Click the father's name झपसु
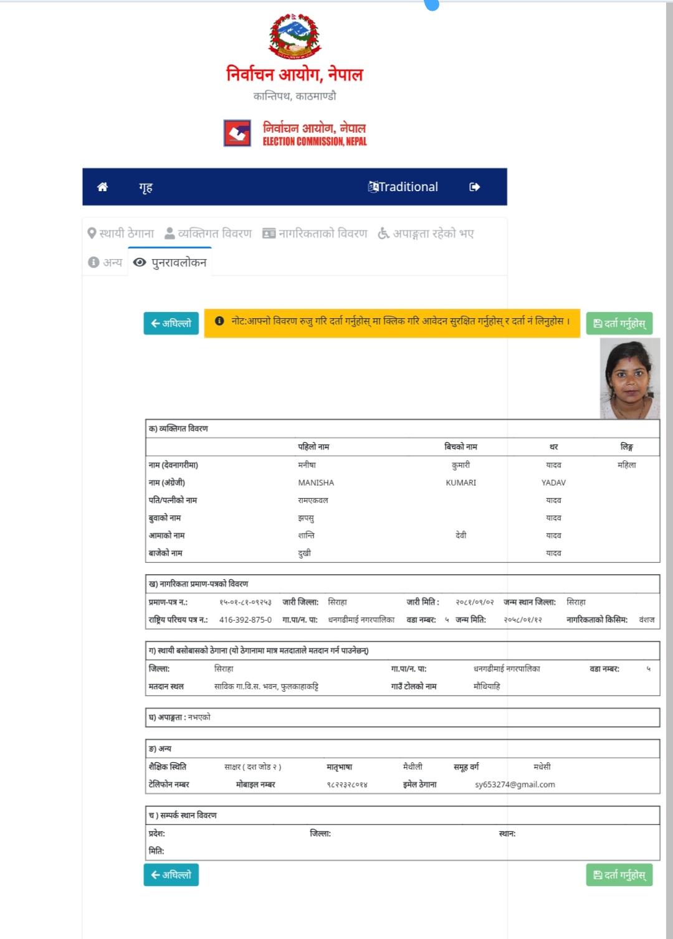This screenshot has width=673, height=939. [x=306, y=518]
